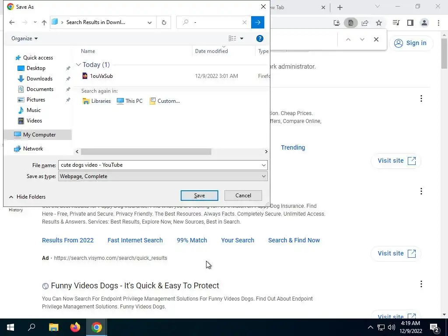This screenshot has height=336, width=448.
Task: Open 99% Match link
Action: [192, 240]
